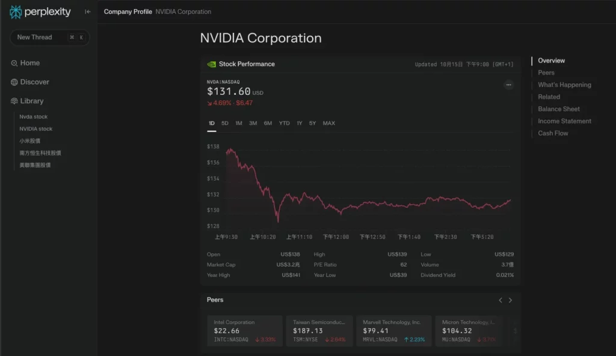Open the Nvda stock library thread
The width and height of the screenshot is (616, 356).
34,117
